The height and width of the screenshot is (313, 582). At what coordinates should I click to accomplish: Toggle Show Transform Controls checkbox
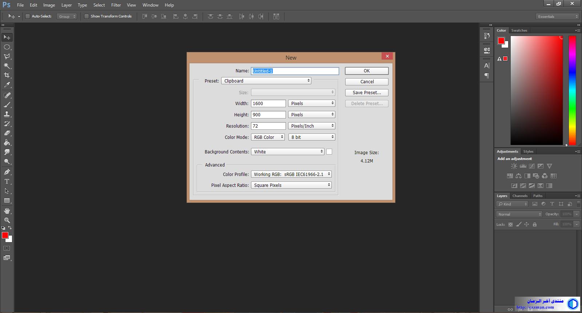87,16
